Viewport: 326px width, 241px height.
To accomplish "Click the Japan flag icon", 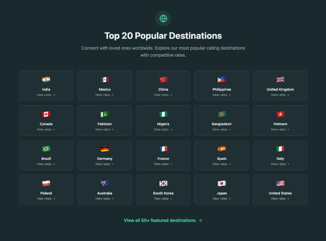I will click(222, 184).
